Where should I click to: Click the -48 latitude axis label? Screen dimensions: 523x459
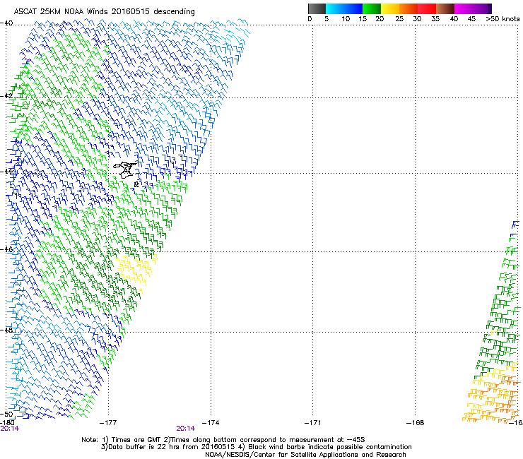[x=6, y=330]
